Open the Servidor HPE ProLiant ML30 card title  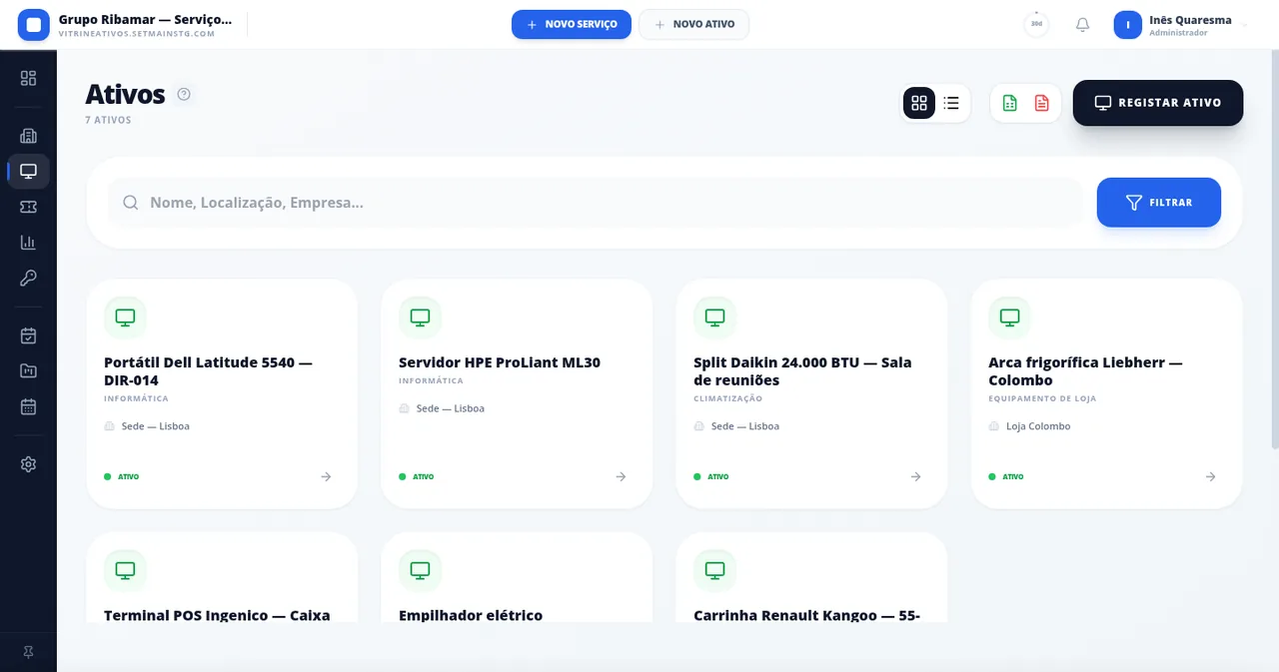coord(500,362)
